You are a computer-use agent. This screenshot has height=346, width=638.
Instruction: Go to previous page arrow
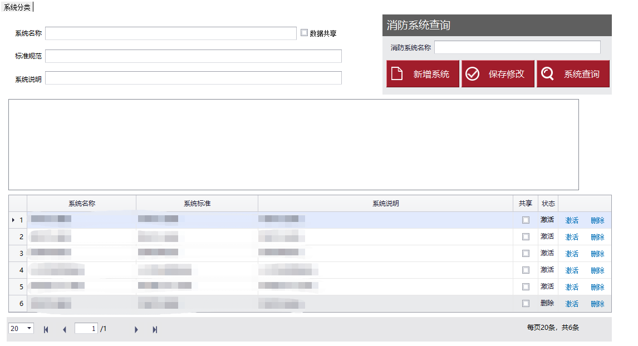64,329
